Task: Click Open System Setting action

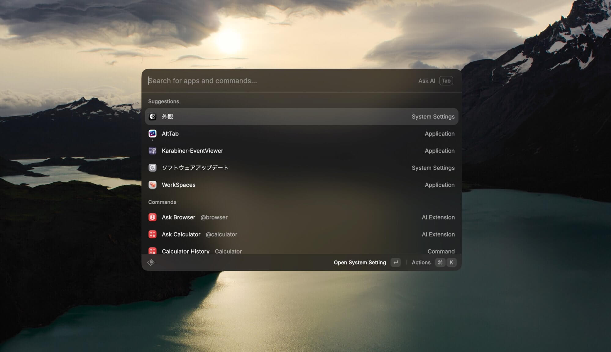Action: [360, 263]
